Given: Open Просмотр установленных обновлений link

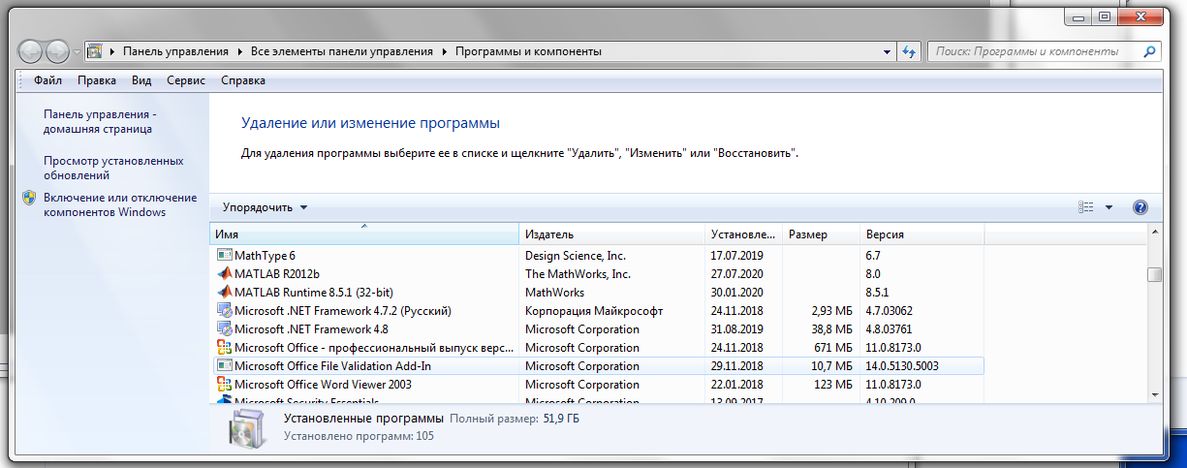Looking at the screenshot, I should click(x=113, y=169).
